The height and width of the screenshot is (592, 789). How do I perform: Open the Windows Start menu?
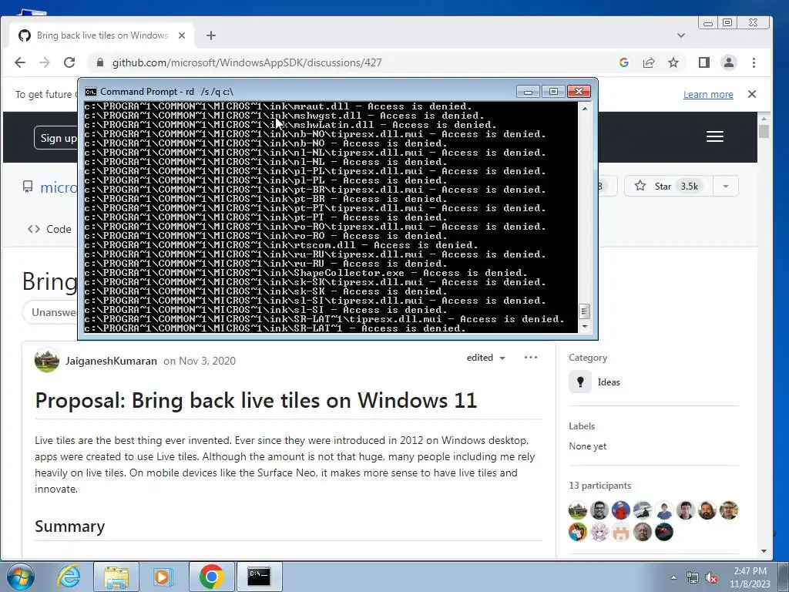pyautogui.click(x=20, y=577)
